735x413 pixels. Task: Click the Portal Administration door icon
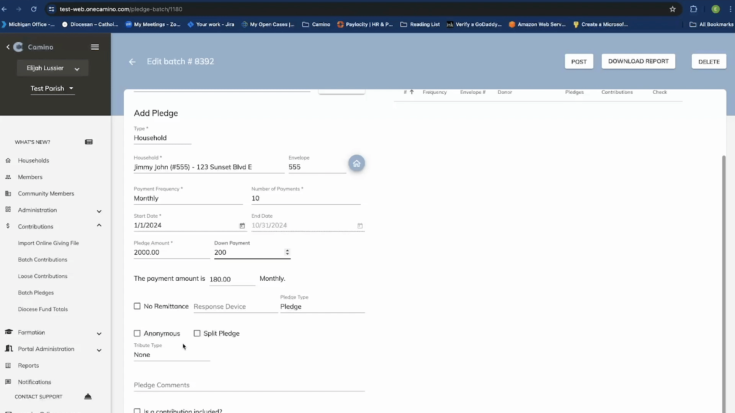click(x=8, y=348)
